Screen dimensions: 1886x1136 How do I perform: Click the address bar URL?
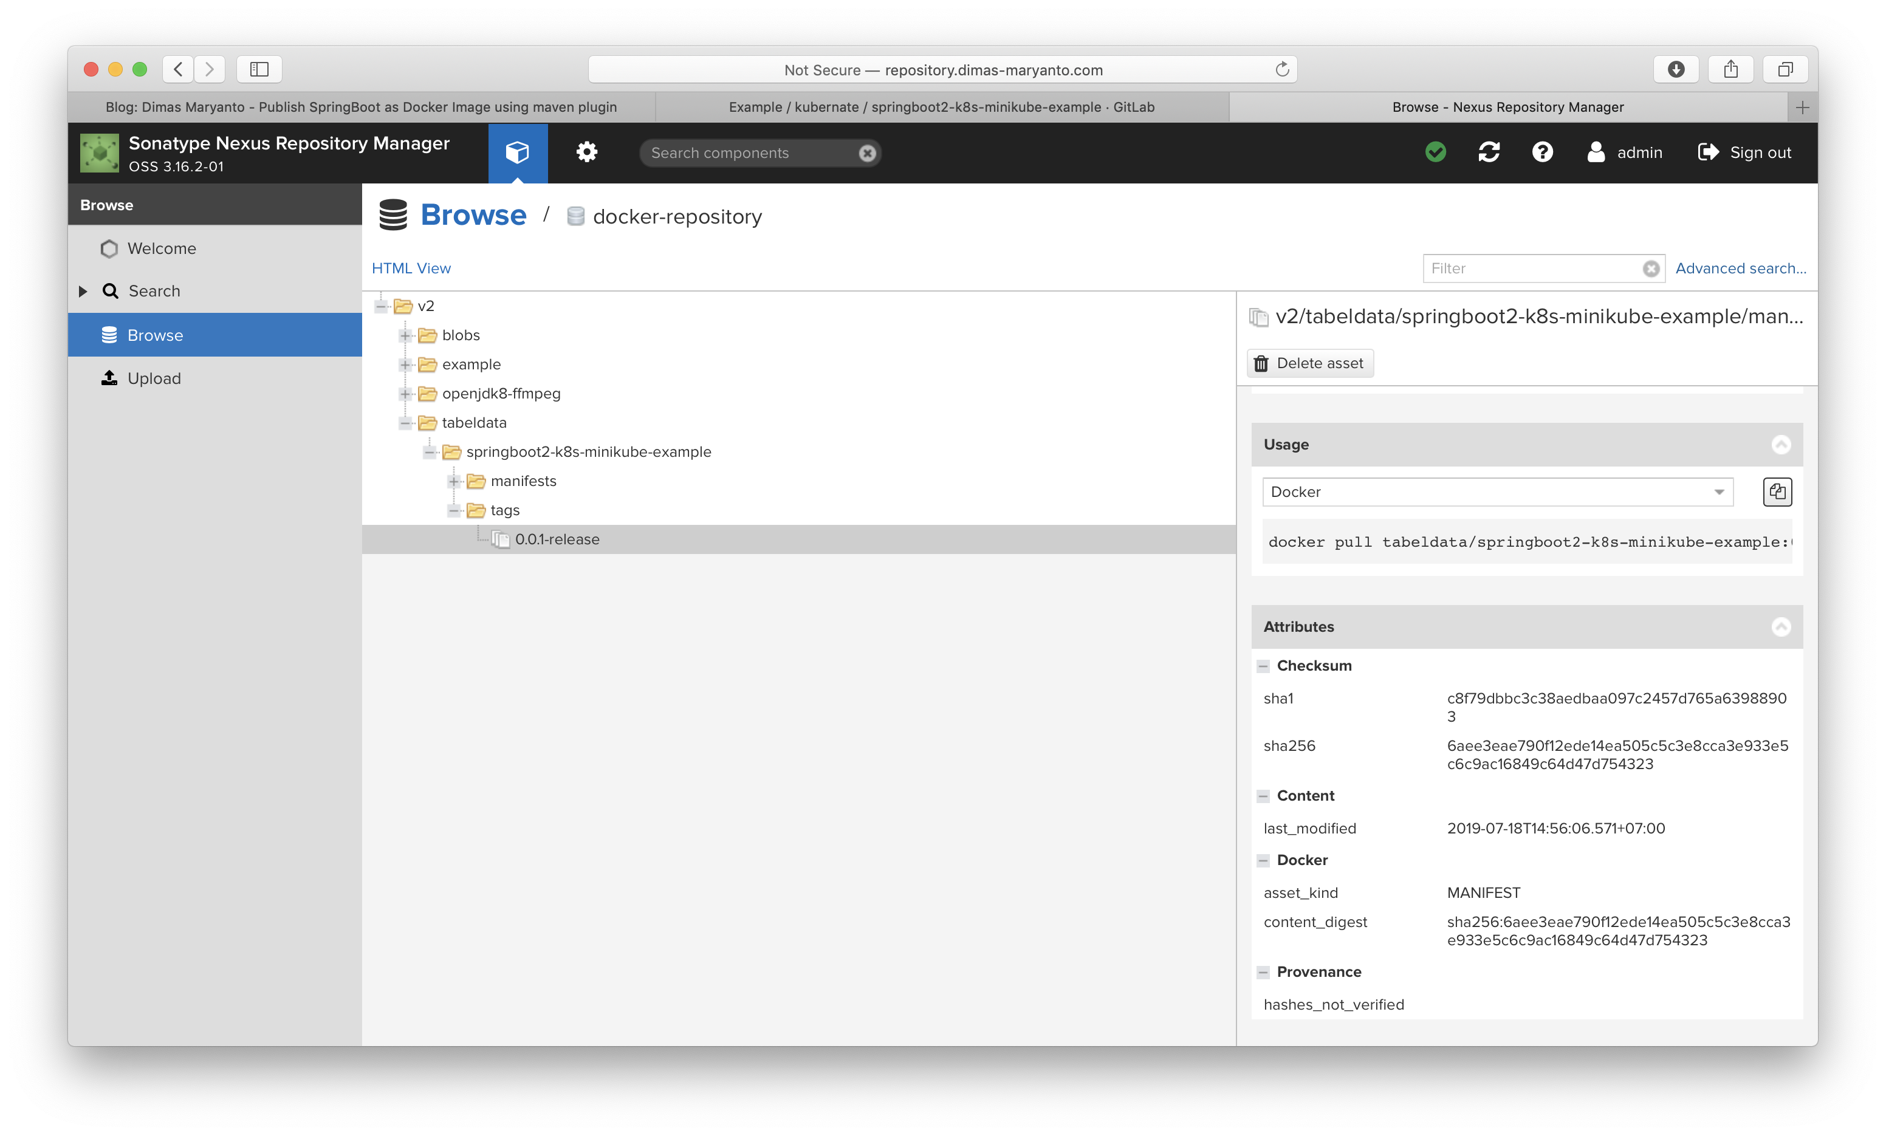(943, 70)
